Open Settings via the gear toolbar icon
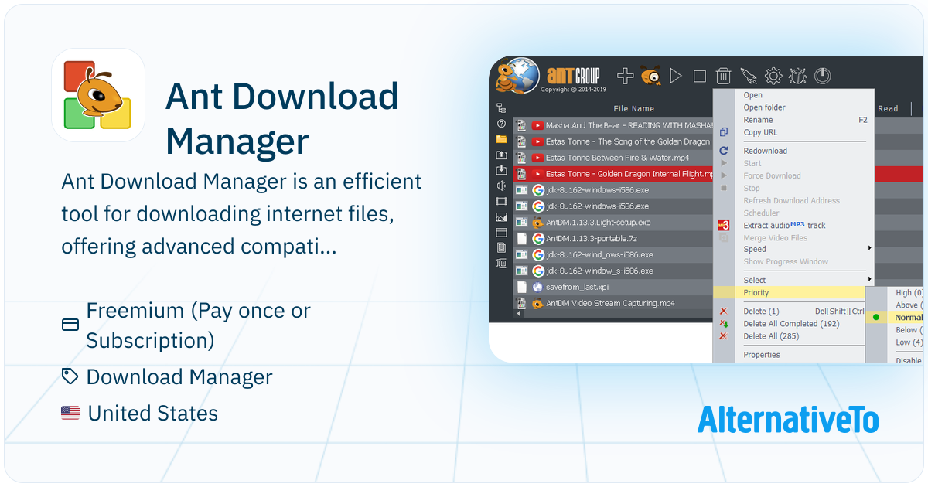Screen dimensions: 928x487 pos(773,76)
